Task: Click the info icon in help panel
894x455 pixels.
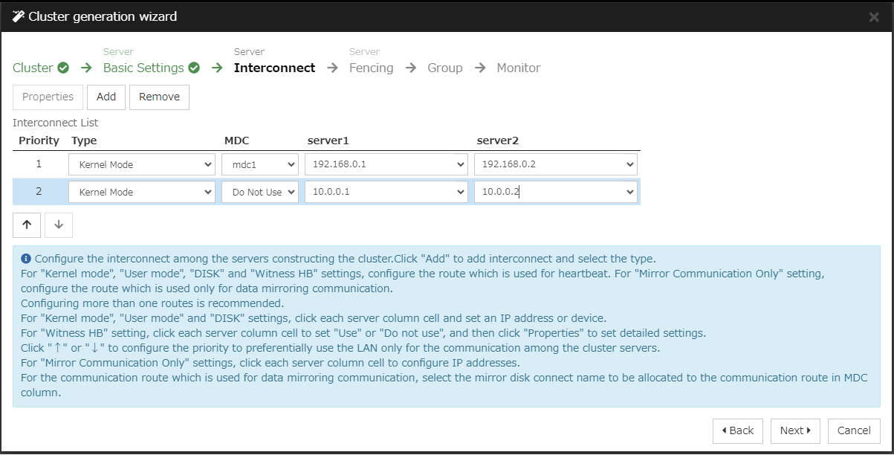Action: pos(26,259)
